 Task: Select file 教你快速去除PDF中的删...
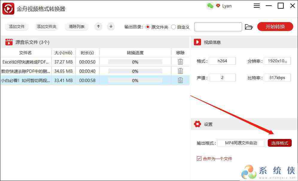click(x=25, y=71)
